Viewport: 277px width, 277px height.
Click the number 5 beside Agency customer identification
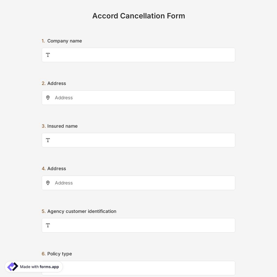(43, 211)
